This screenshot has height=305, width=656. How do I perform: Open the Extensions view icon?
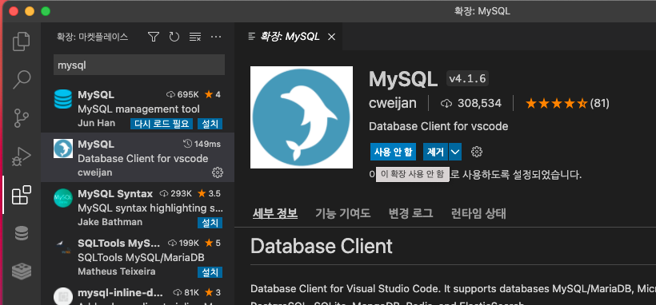coord(22,195)
